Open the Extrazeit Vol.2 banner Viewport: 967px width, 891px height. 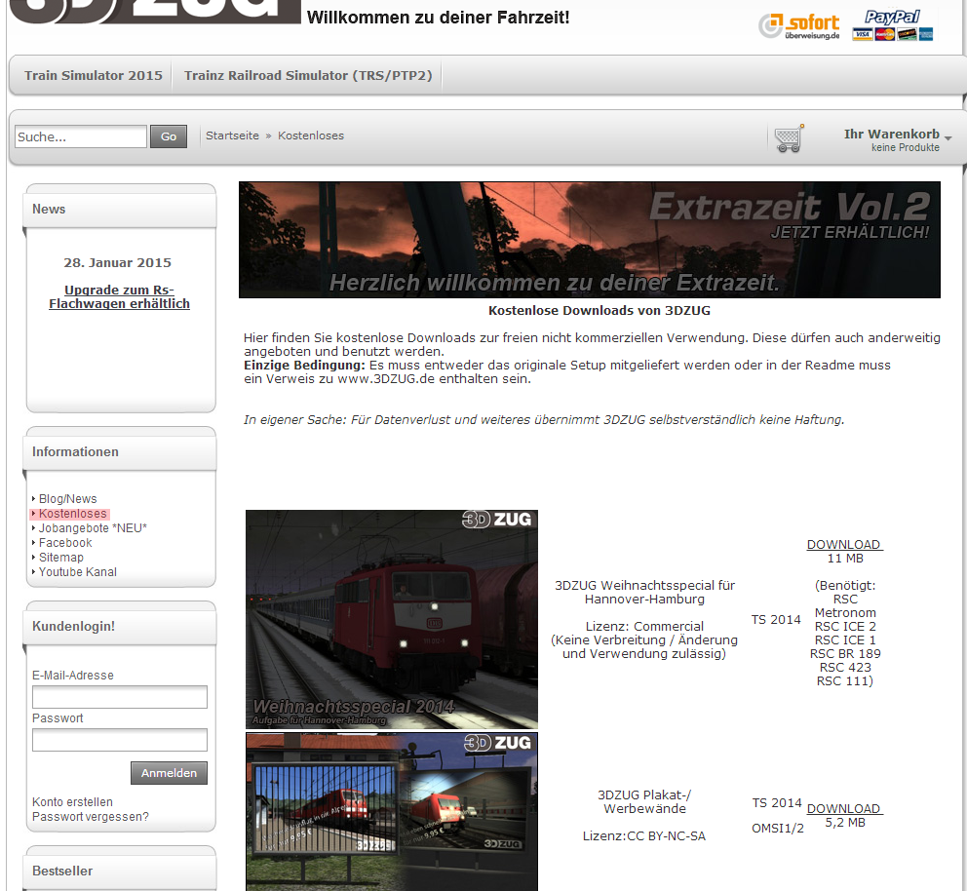coord(589,240)
